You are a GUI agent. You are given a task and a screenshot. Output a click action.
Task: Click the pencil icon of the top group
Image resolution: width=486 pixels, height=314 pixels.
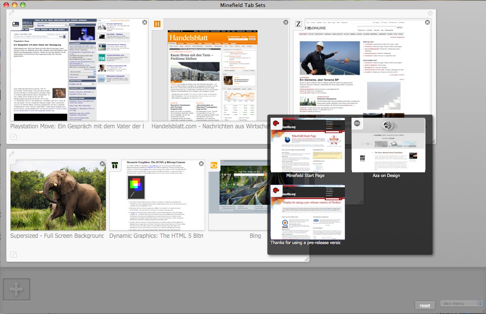pos(12,13)
